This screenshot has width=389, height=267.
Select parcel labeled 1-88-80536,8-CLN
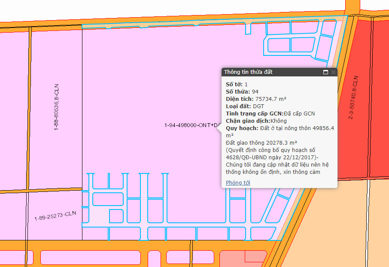tap(56, 107)
